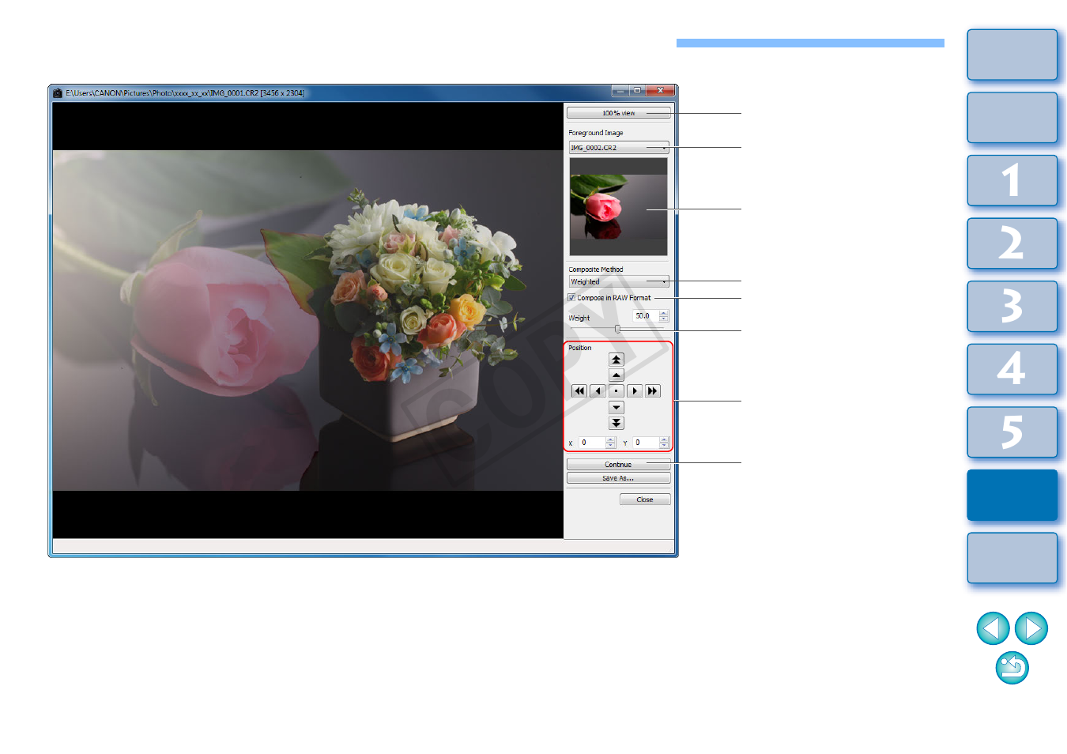This screenshot has width=1067, height=754.
Task: Open chapter 3 tab
Action: tap(1012, 307)
